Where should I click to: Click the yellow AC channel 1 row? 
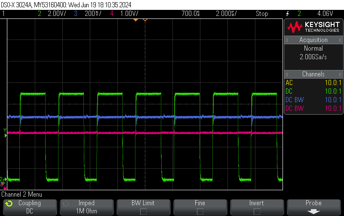click(313, 82)
